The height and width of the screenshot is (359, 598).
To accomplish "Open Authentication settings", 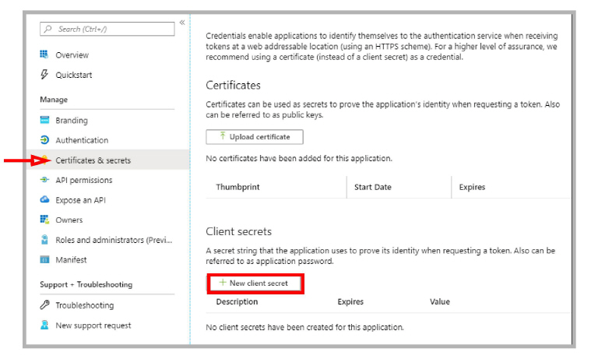I will tap(82, 140).
